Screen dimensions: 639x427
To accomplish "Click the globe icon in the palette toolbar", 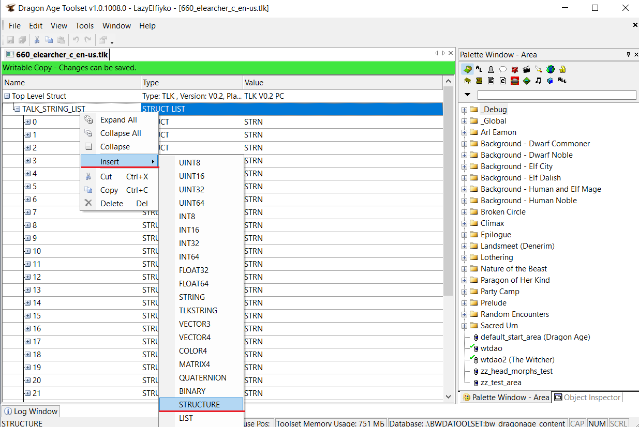I will point(550,69).
